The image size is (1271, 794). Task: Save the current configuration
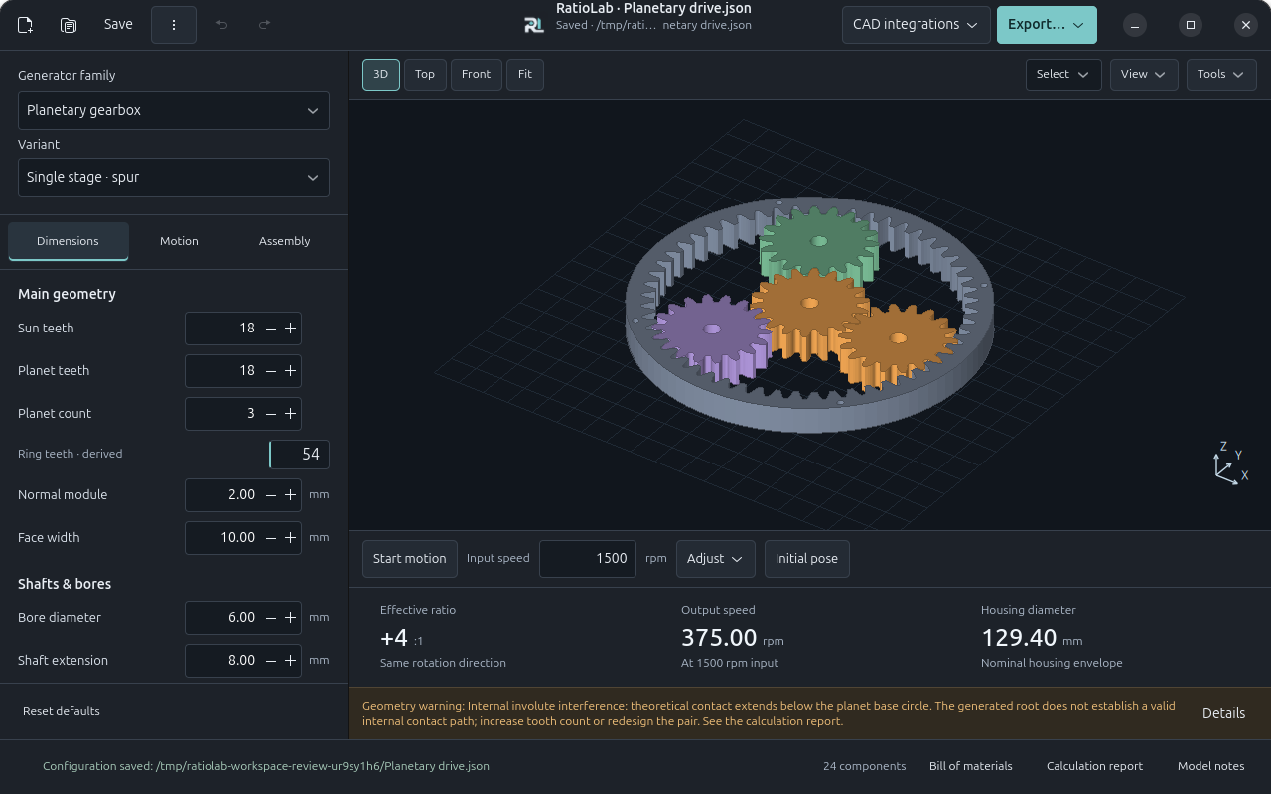coord(118,25)
